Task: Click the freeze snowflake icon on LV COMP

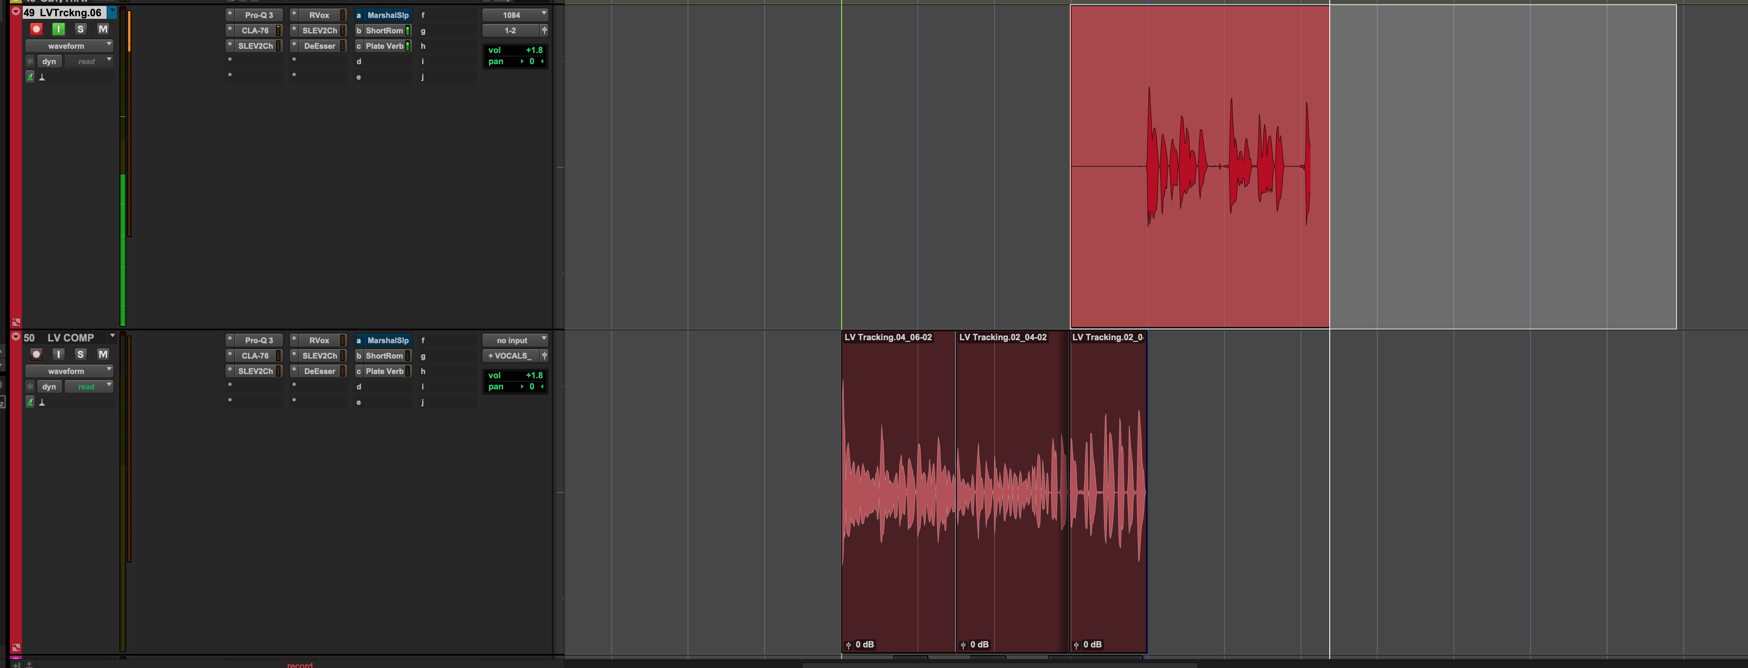Action: pos(30,386)
